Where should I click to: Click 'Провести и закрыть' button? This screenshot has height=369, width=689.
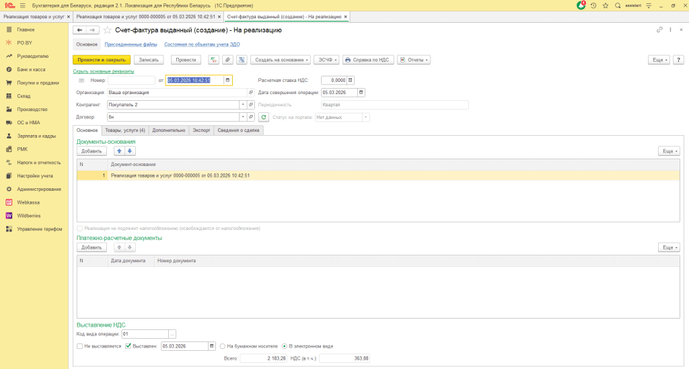[101, 60]
